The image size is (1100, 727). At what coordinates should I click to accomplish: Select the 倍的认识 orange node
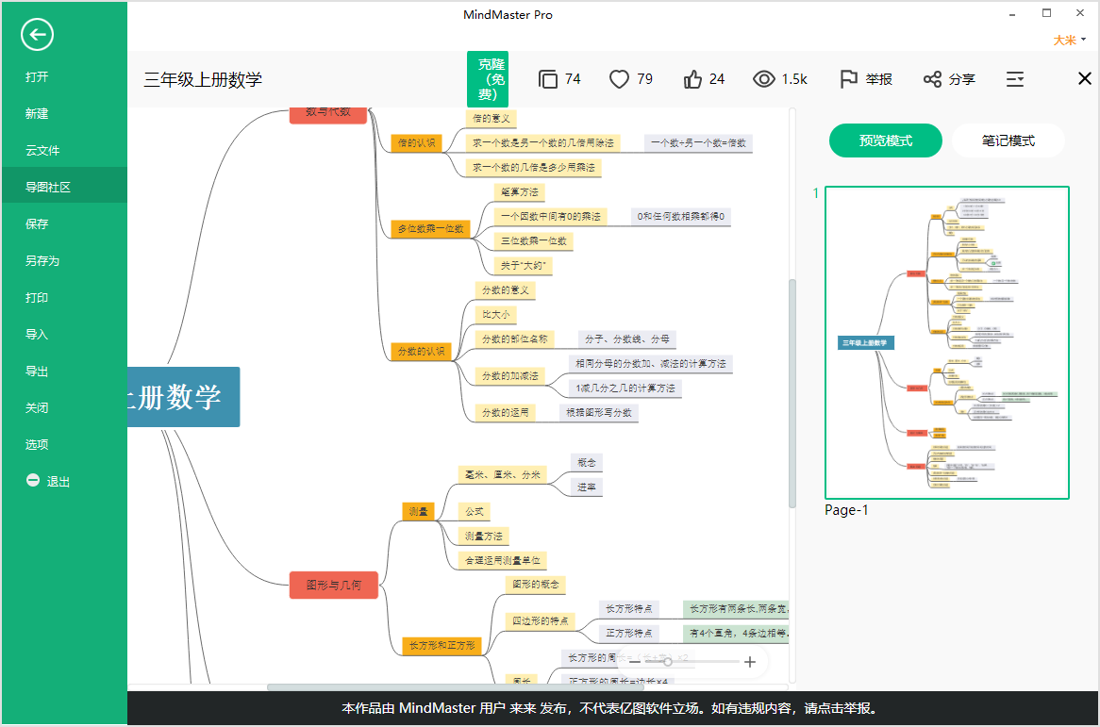click(417, 143)
